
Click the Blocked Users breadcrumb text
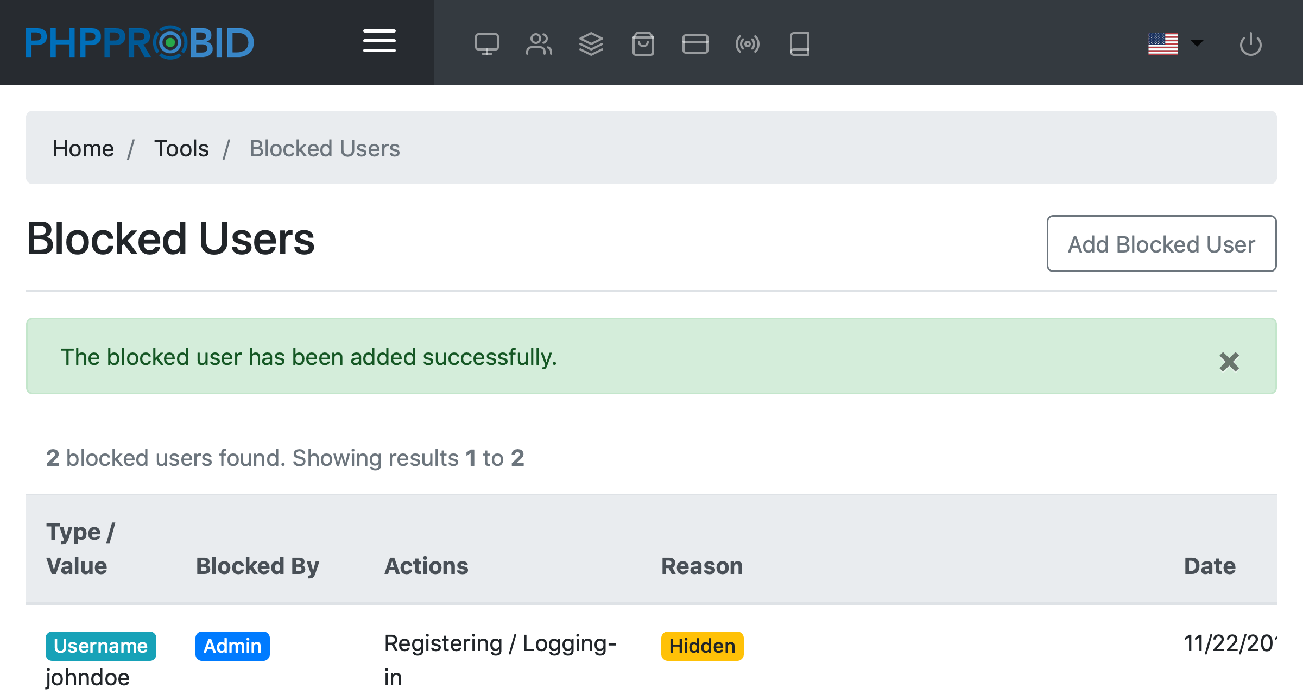tap(324, 148)
